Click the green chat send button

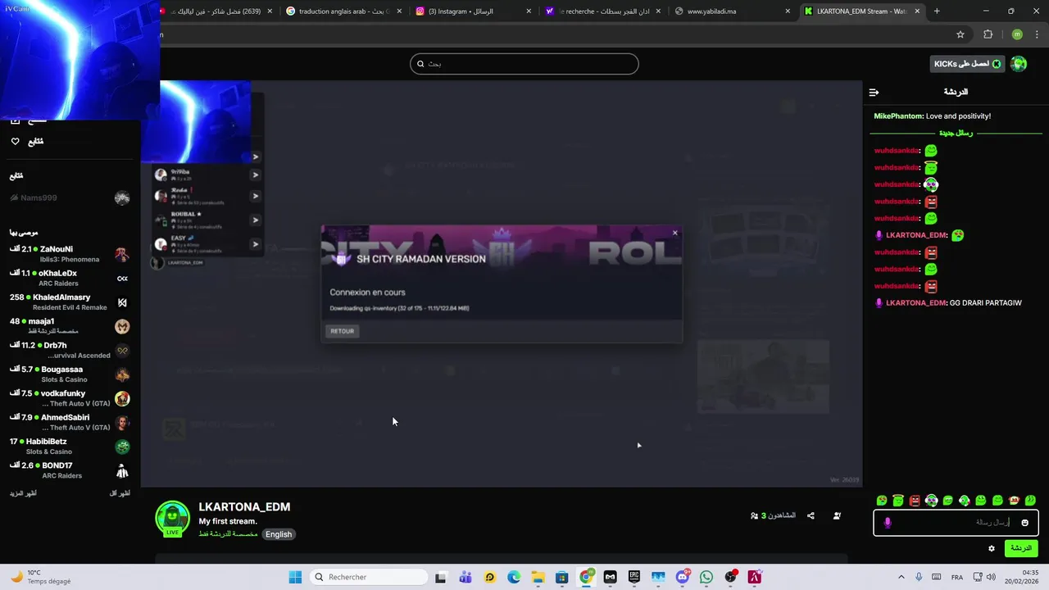click(1021, 548)
